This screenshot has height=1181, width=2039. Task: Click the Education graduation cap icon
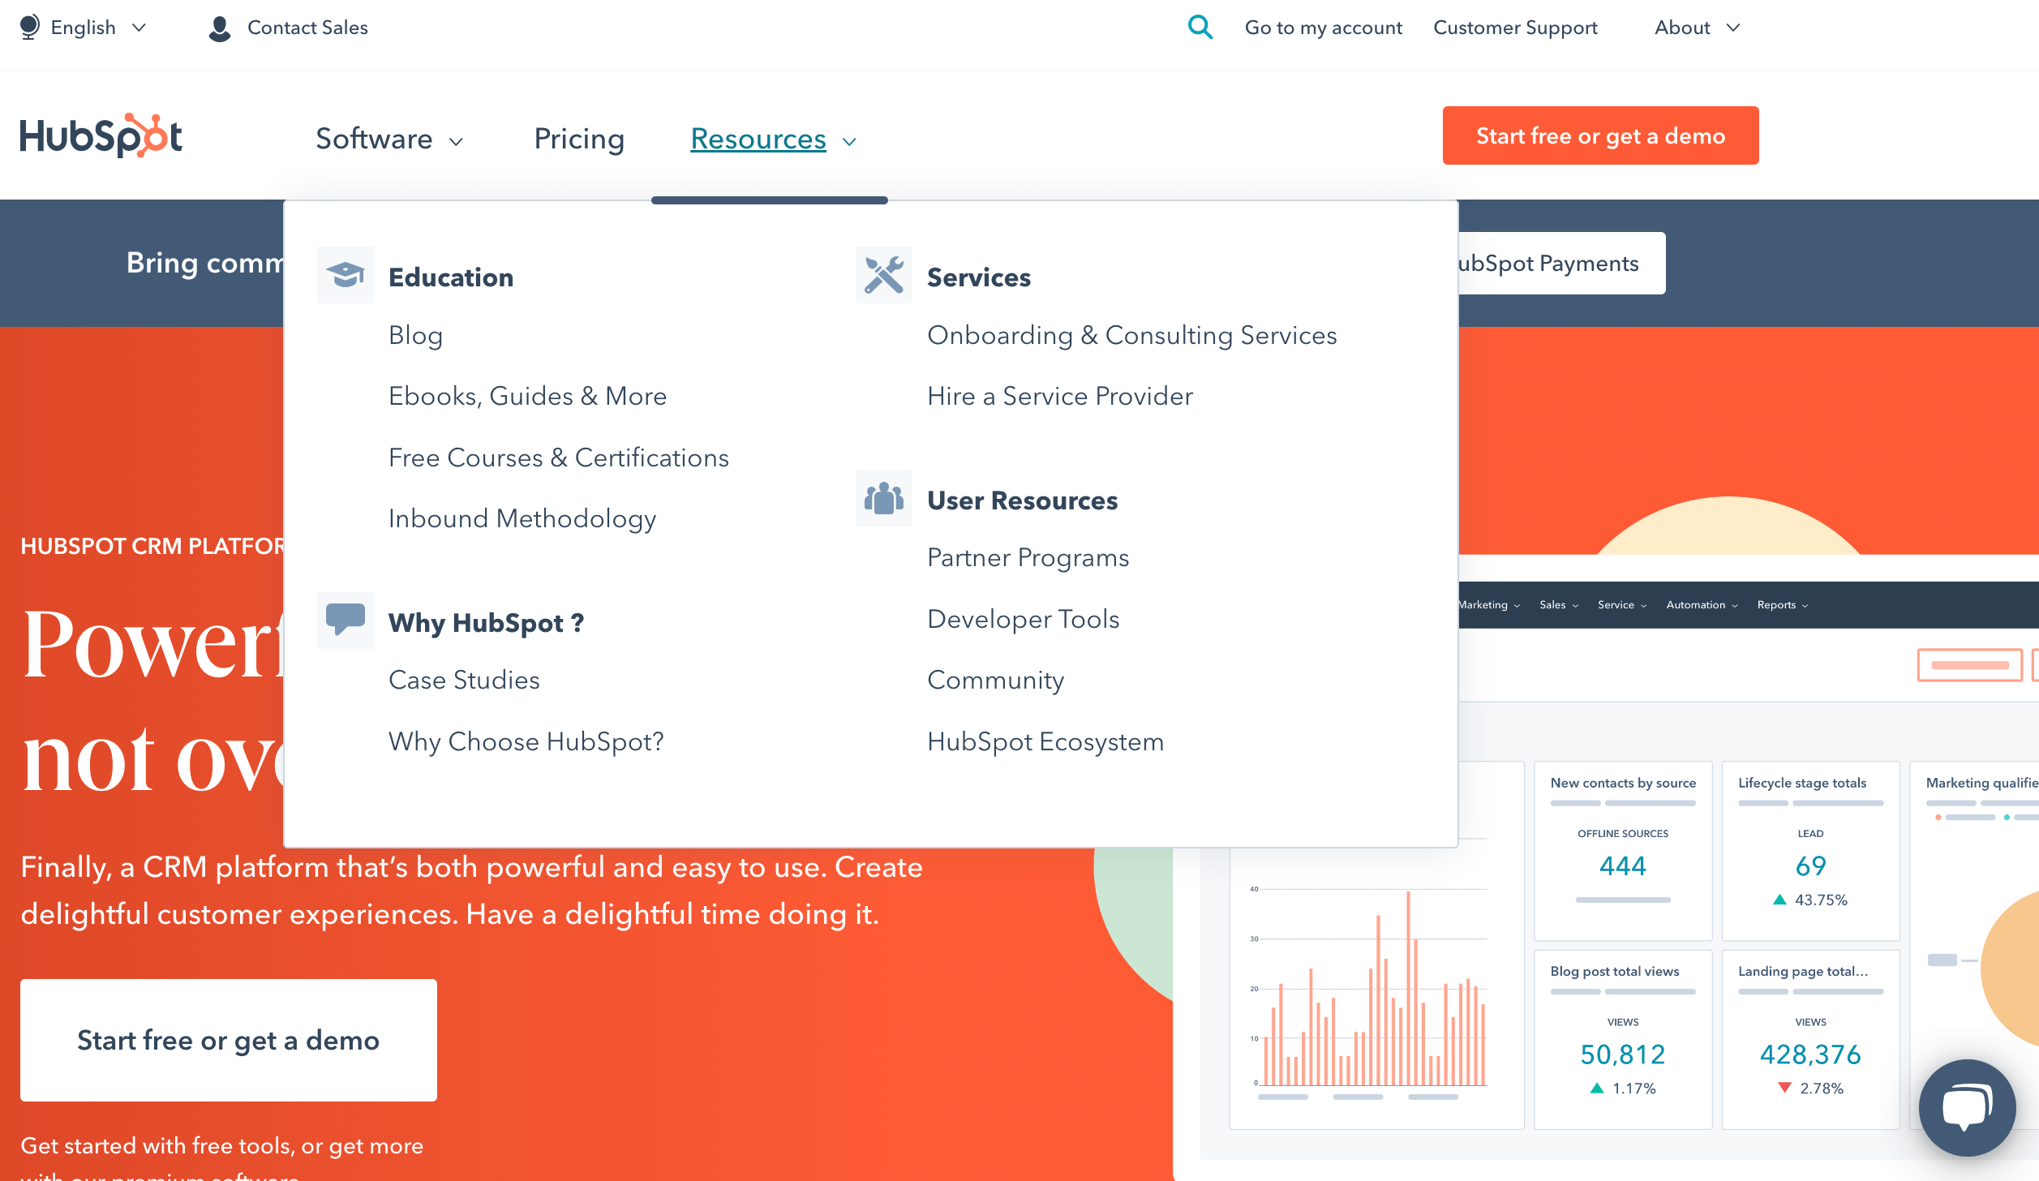pyautogui.click(x=346, y=275)
